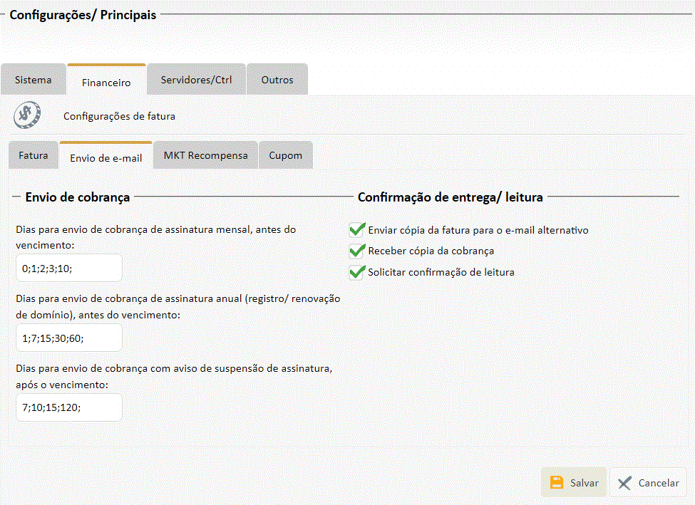Screen dimensions: 695x505
Task: Select the Financeiro tab
Action: tap(106, 82)
